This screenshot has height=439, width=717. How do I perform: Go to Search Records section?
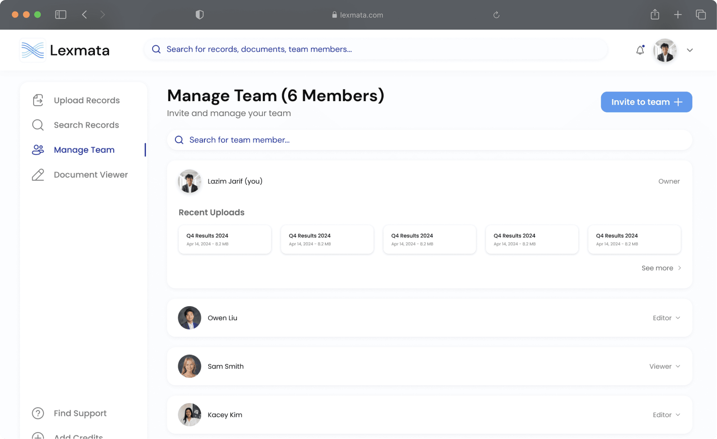click(x=86, y=125)
